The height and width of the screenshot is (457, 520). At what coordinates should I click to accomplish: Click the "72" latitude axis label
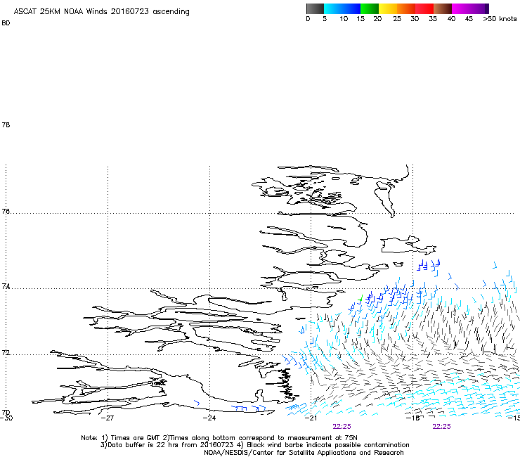[6, 352]
